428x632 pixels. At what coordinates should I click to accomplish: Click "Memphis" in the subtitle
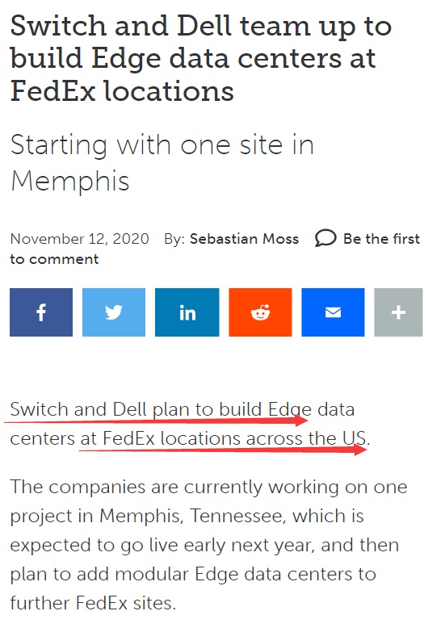coord(69,181)
